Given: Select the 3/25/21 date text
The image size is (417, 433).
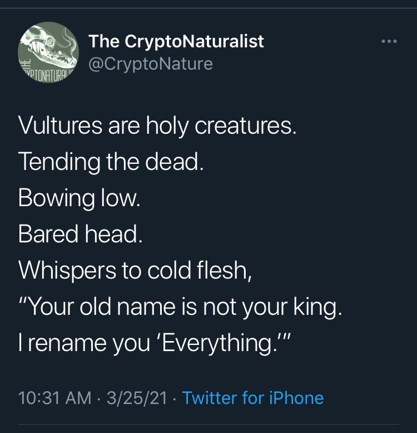Looking at the screenshot, I should (138, 398).
